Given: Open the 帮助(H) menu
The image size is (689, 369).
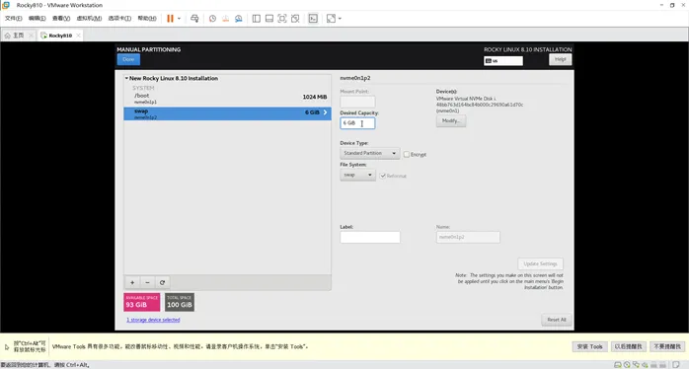Looking at the screenshot, I should click(147, 19).
